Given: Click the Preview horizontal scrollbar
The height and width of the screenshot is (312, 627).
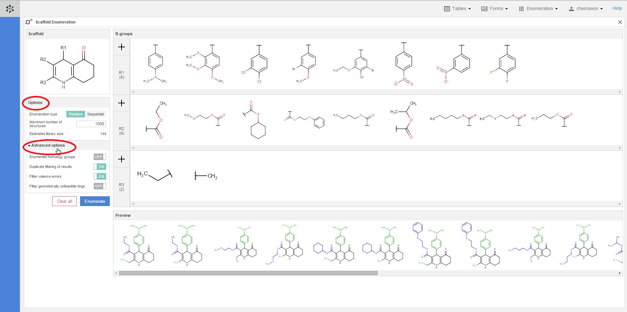Looking at the screenshot, I should click(x=248, y=273).
